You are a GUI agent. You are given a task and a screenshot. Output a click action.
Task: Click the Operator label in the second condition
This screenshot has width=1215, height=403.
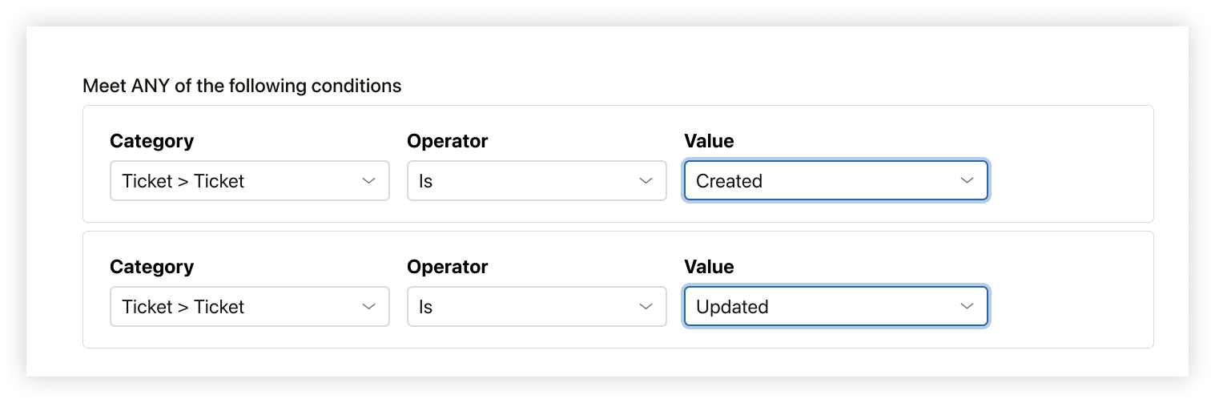pos(447,267)
